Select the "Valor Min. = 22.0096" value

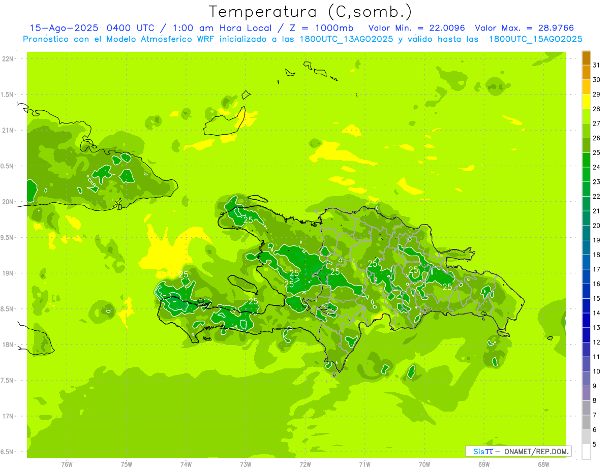click(417, 28)
